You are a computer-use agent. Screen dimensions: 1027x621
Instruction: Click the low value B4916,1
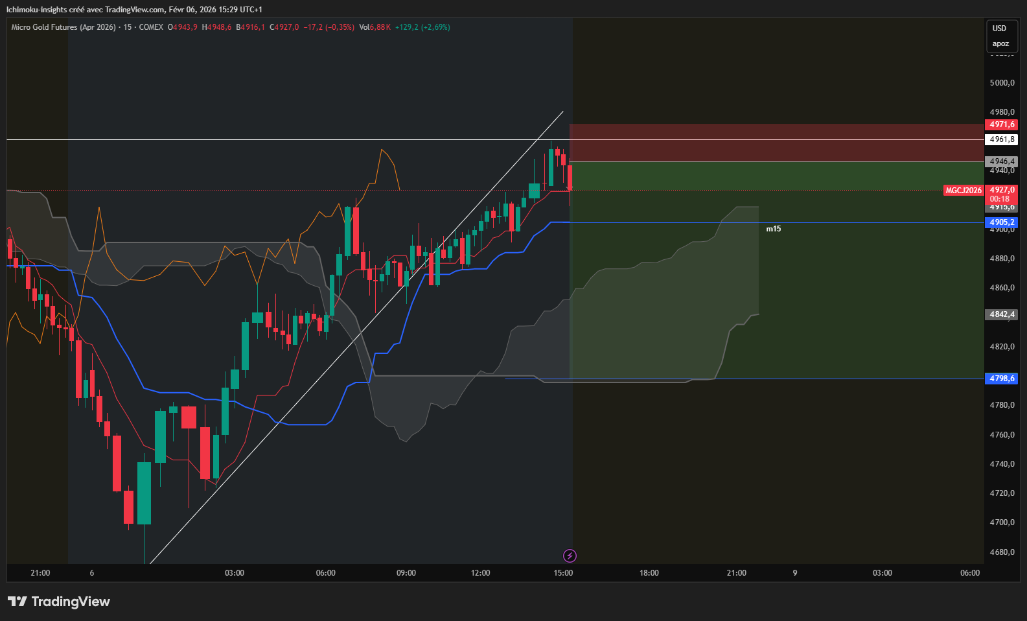tap(250, 27)
